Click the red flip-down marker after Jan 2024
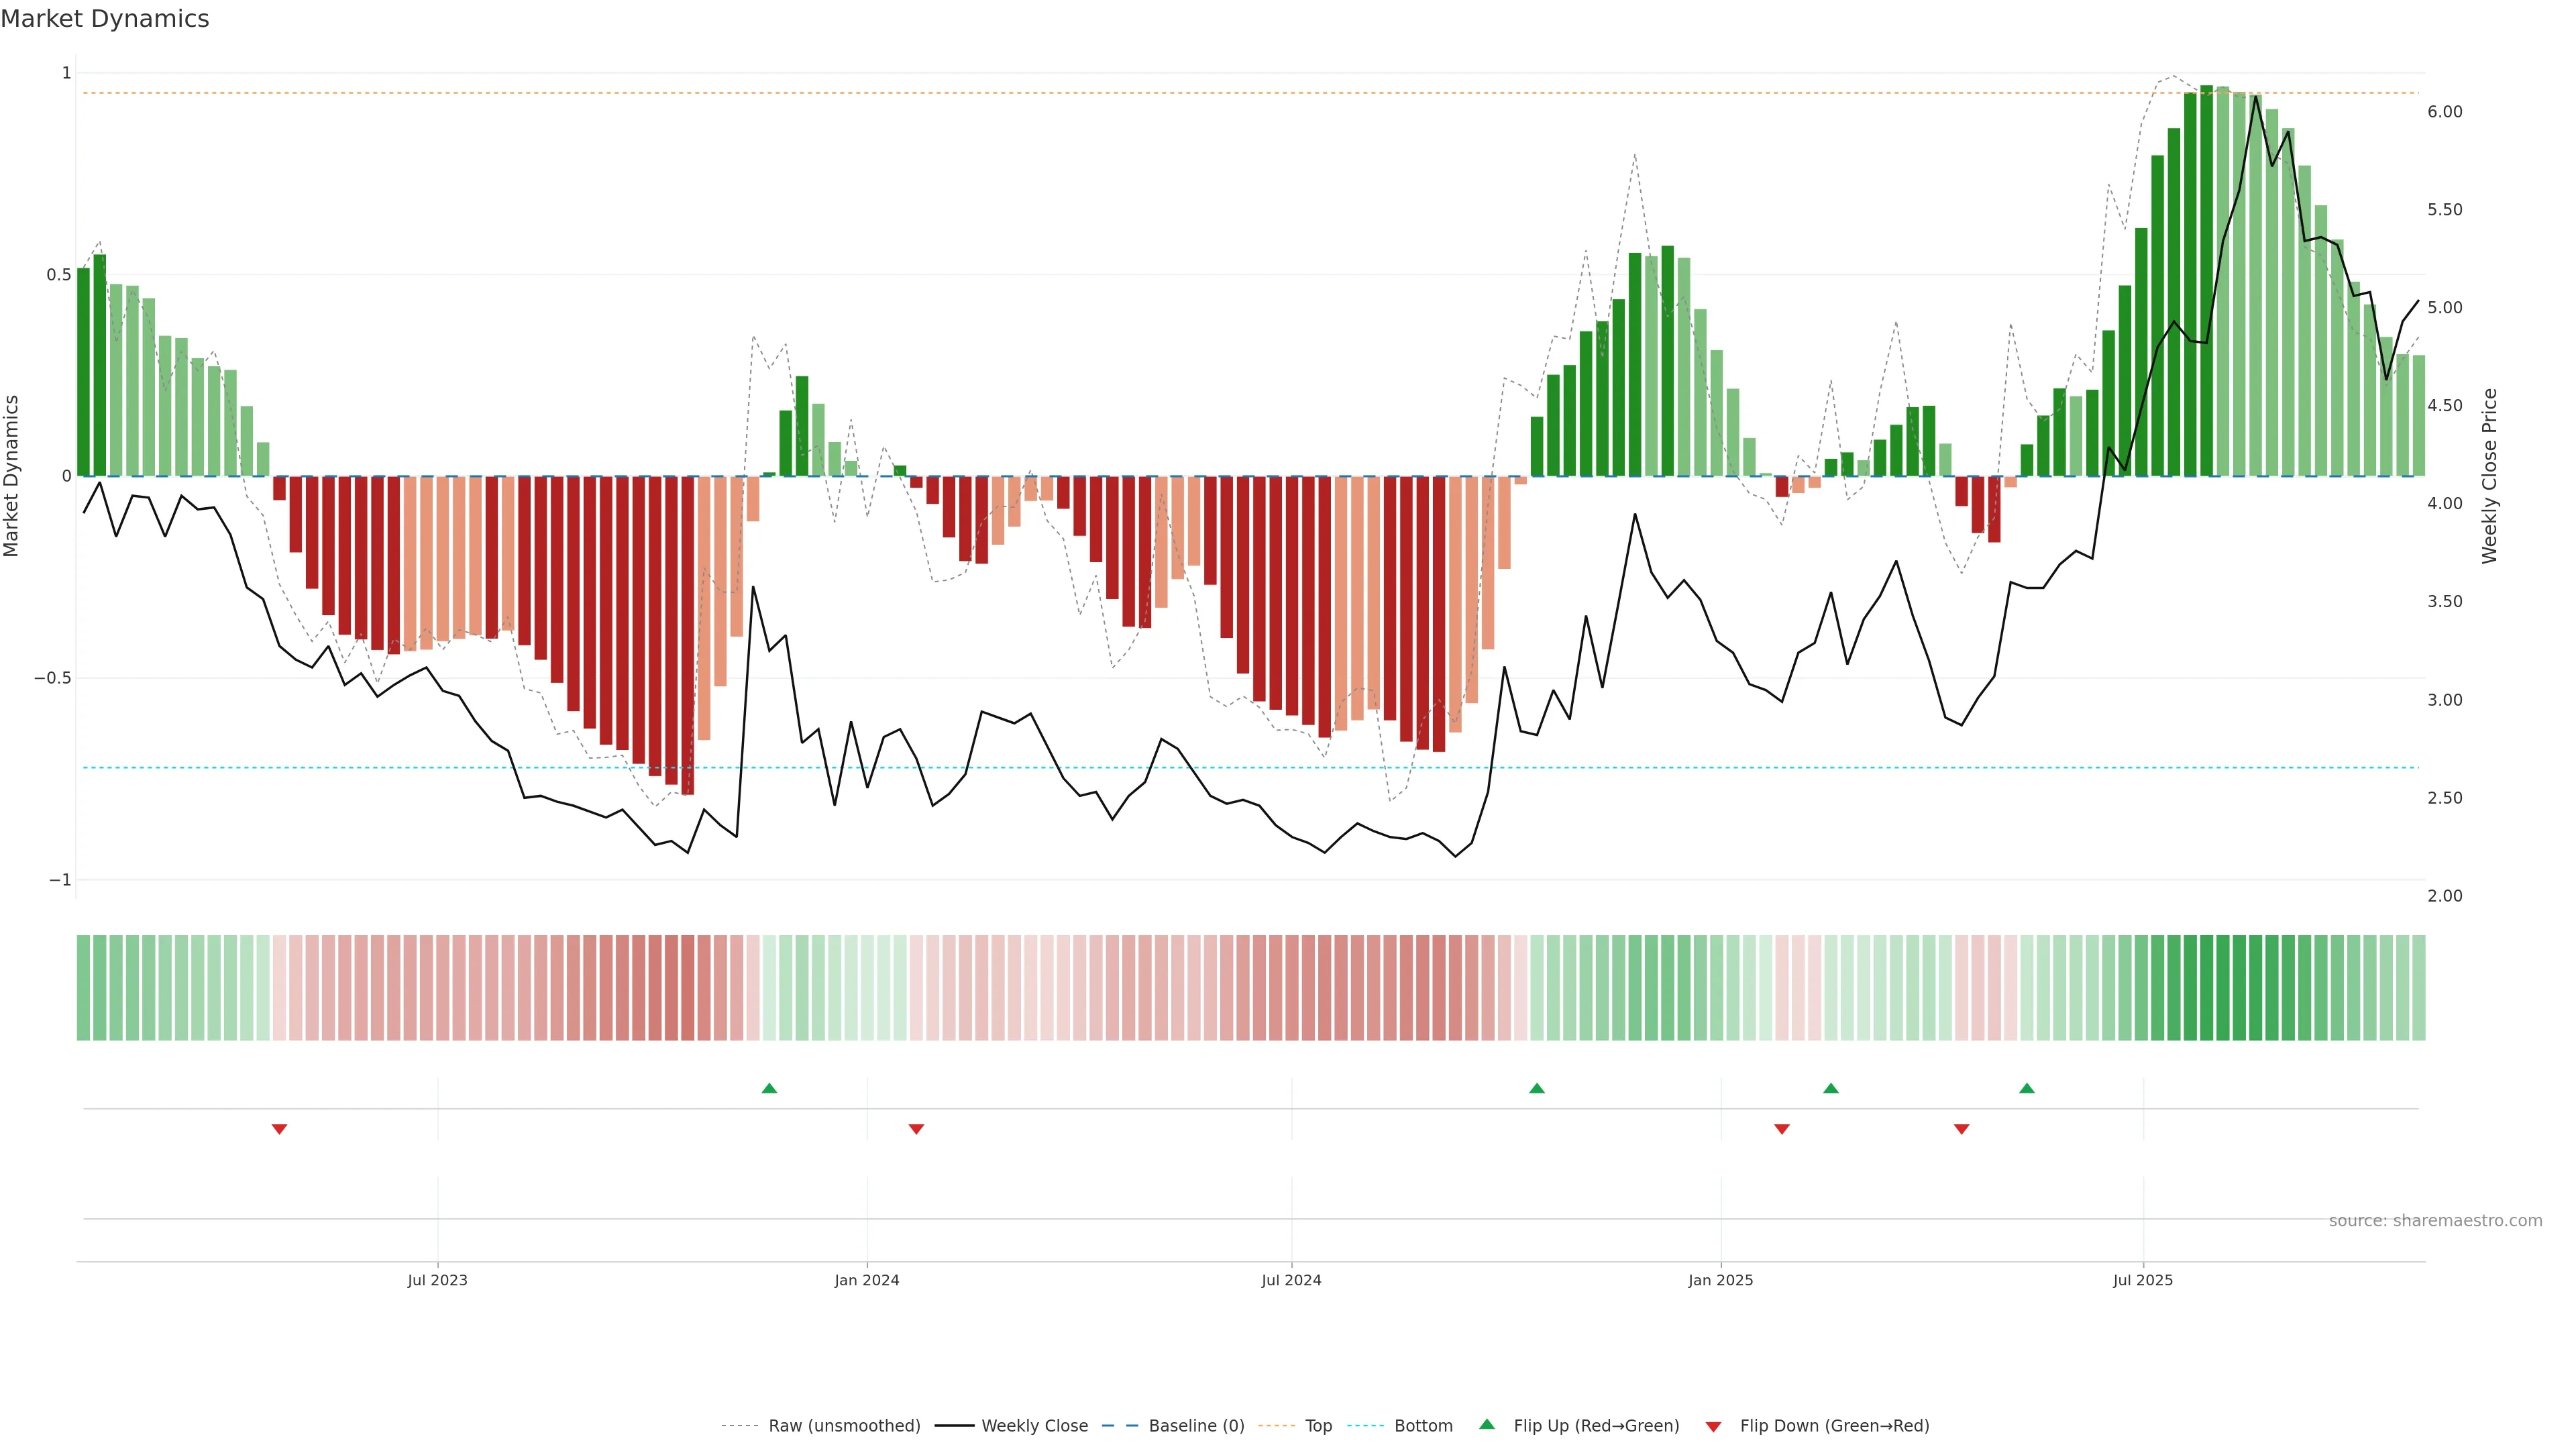 [x=916, y=1129]
